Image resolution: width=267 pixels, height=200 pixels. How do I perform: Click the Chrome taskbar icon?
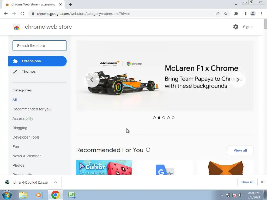click(x=55, y=195)
